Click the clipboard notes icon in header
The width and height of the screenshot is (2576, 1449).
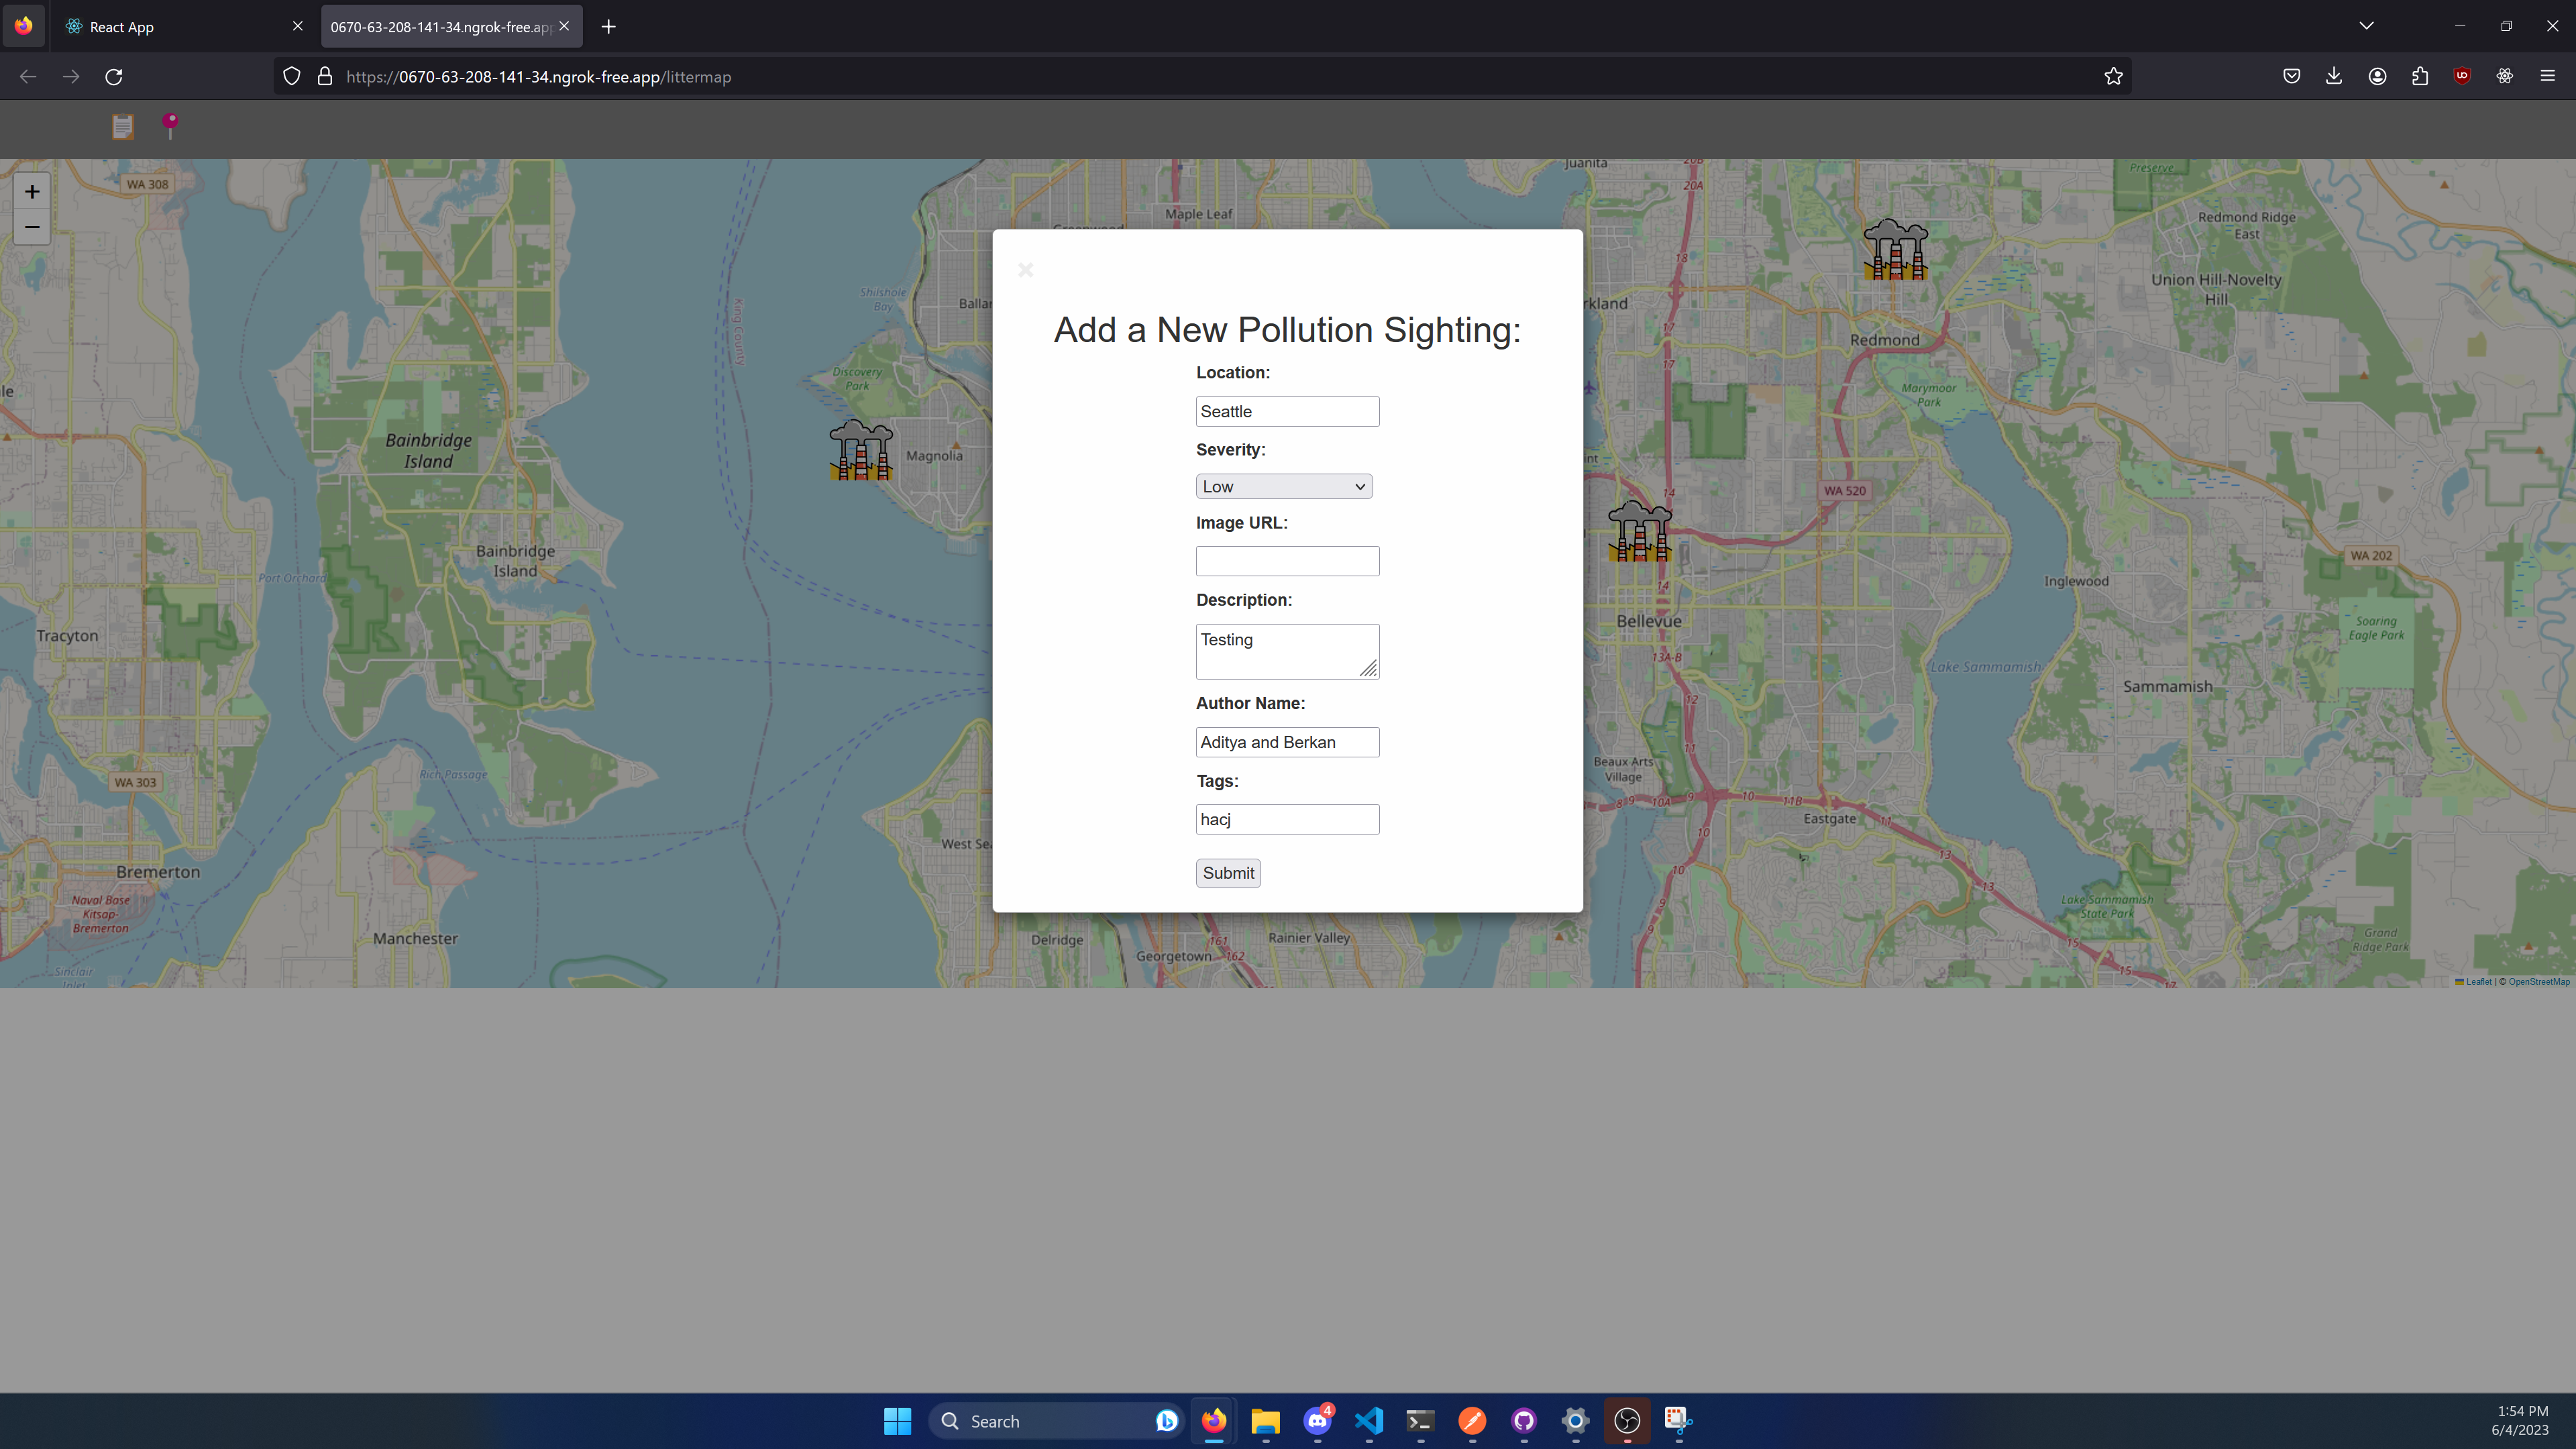122,127
